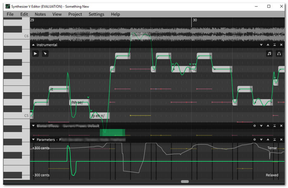Maximize the Parameters panel
The height and width of the screenshot is (188, 288).
point(274,140)
